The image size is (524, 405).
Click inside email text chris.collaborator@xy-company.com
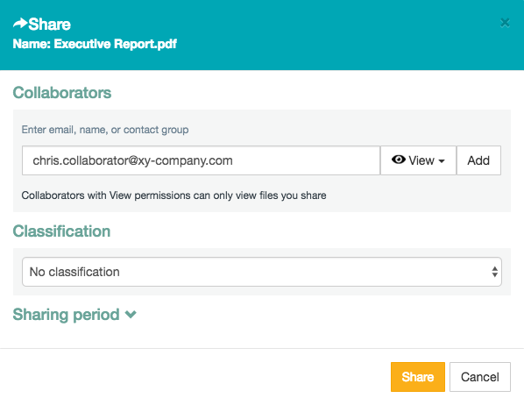tap(132, 160)
